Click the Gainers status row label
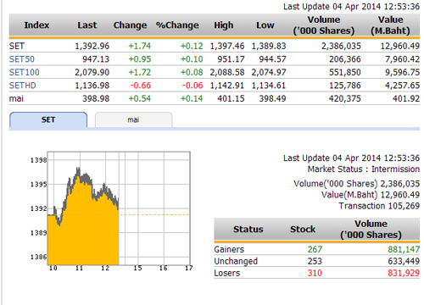 (229, 249)
